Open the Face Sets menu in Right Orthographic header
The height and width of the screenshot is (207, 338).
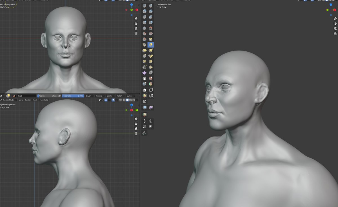point(44,100)
